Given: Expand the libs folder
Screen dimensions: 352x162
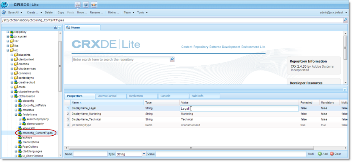Looking at the screenshot, I should click(8, 45).
